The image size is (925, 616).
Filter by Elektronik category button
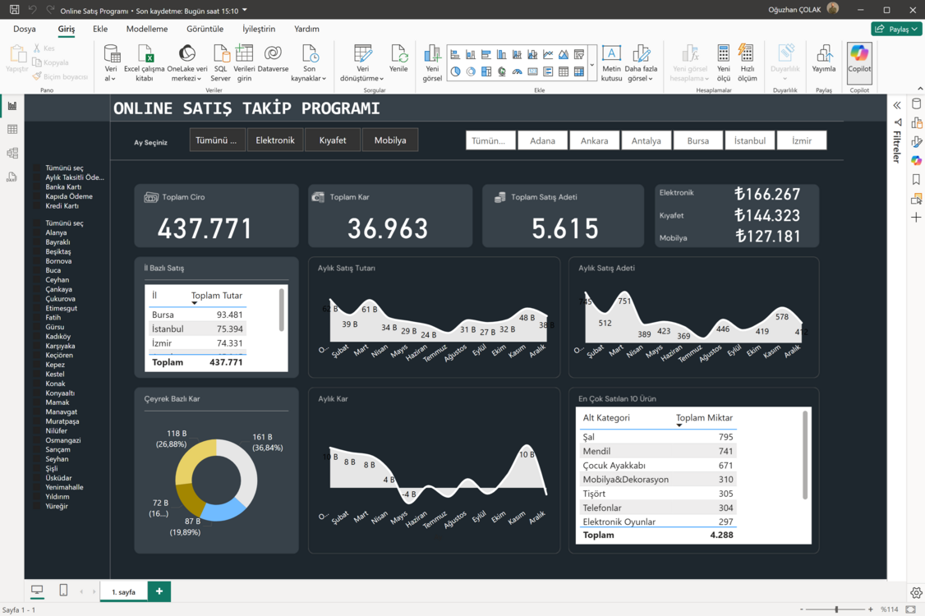coord(275,140)
